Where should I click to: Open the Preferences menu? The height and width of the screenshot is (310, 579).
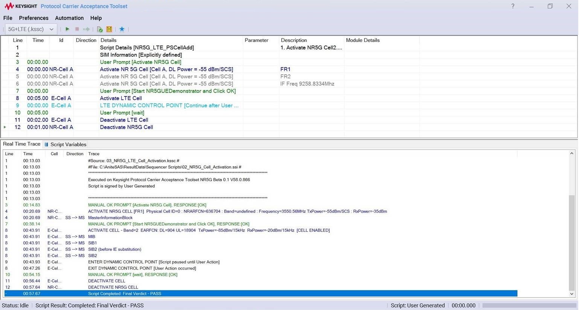pyautogui.click(x=34, y=18)
